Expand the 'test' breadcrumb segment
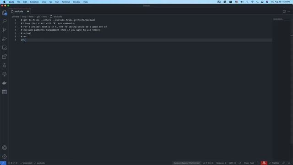This screenshot has width=293, height=165. coord(31,16)
